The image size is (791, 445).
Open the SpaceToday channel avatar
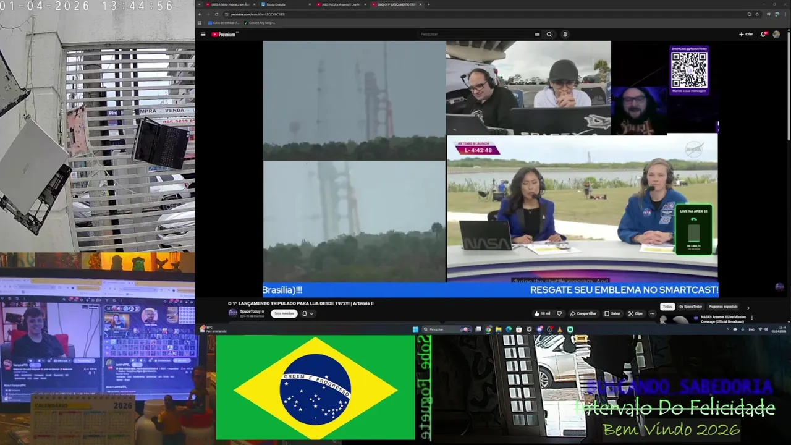point(233,313)
